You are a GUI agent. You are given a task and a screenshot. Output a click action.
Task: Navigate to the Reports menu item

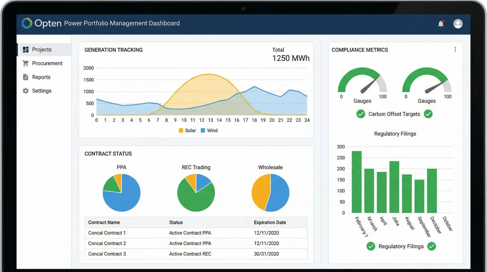coord(42,77)
